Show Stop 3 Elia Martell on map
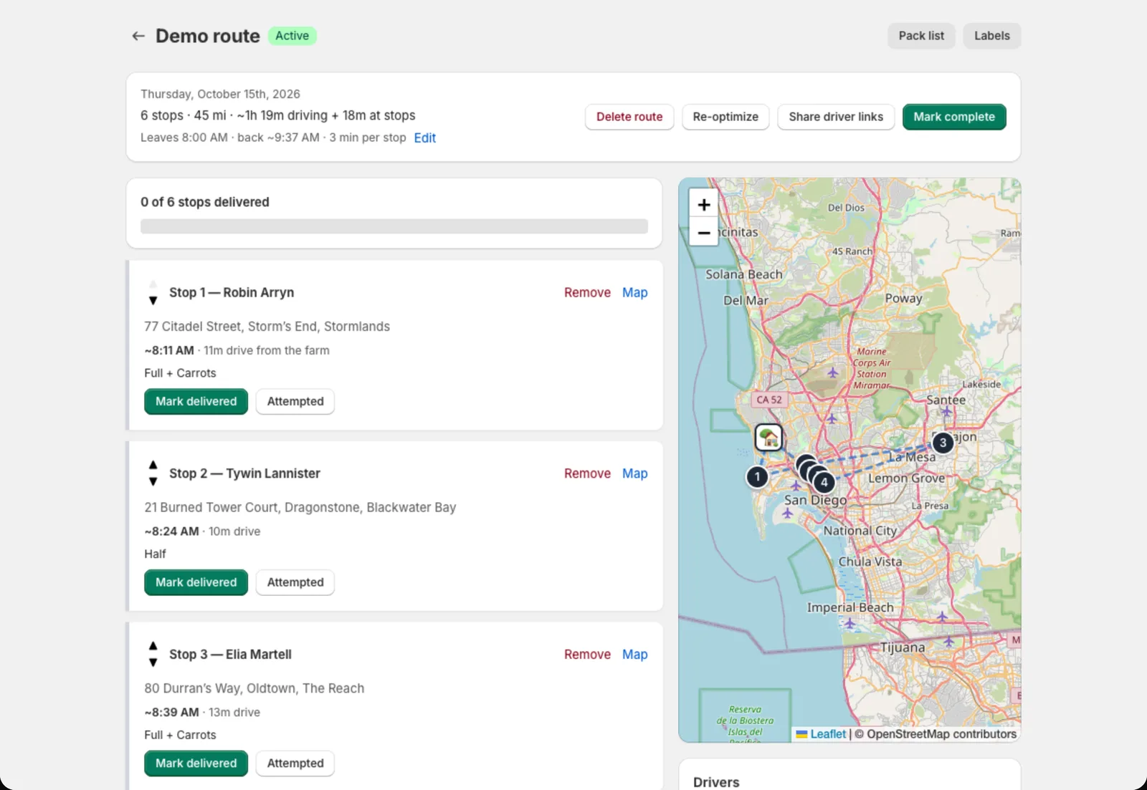1147x790 pixels. coord(634,655)
